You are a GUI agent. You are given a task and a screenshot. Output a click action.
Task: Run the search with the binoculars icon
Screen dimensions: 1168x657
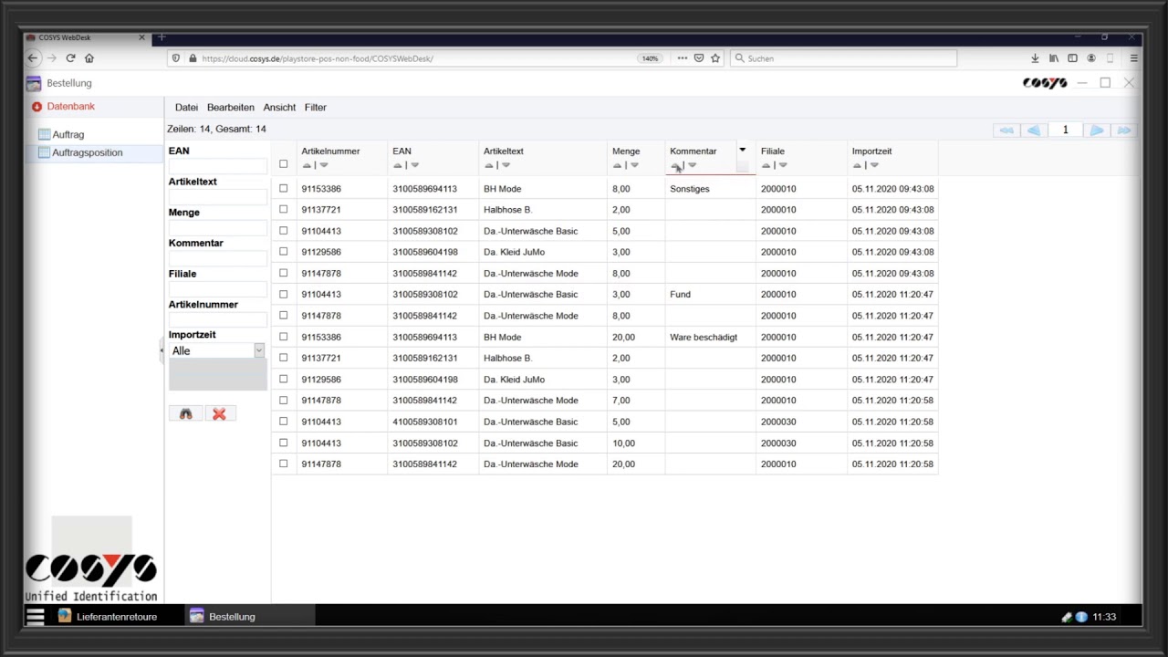pyautogui.click(x=186, y=414)
